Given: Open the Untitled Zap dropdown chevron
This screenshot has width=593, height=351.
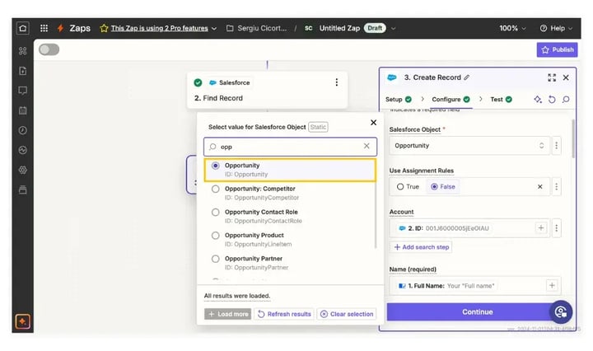Looking at the screenshot, I should pos(394,28).
